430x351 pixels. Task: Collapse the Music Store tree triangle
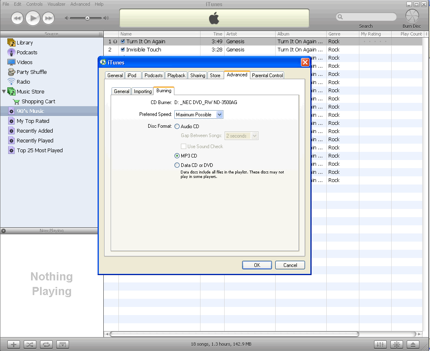tap(4, 91)
